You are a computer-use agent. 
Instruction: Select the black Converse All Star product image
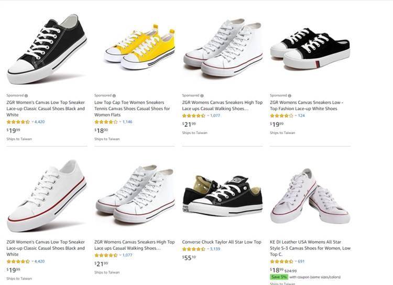pos(222,196)
